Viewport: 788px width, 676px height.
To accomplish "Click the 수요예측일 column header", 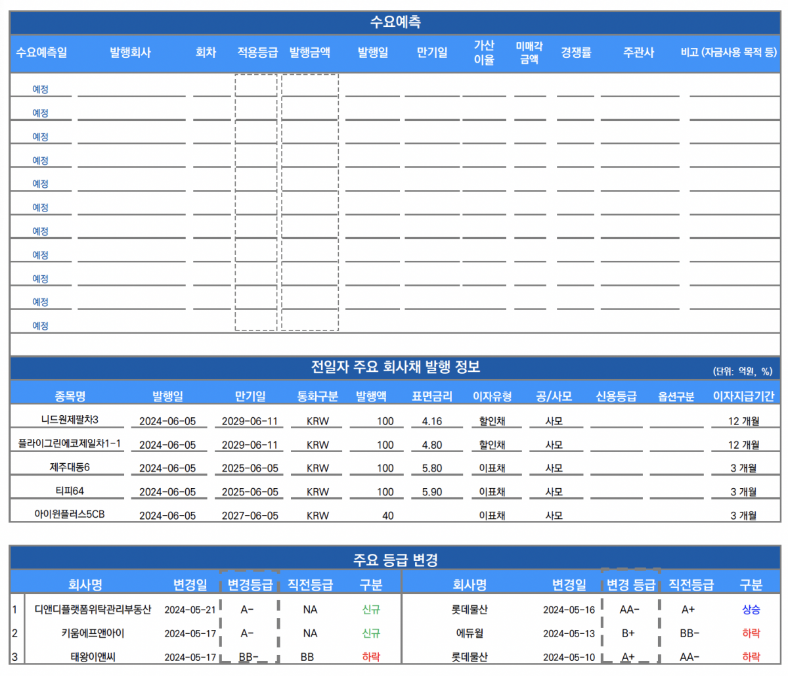I will coord(41,53).
